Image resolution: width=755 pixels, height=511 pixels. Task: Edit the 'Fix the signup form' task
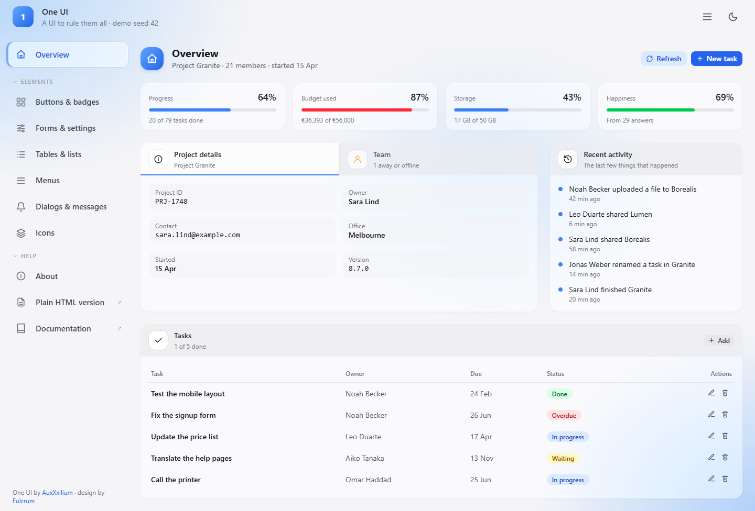711,415
